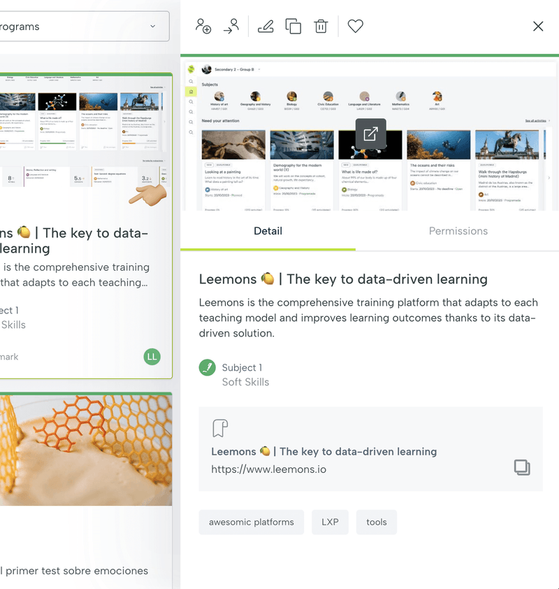
Task: Switch to the Permissions tab
Action: pos(458,231)
